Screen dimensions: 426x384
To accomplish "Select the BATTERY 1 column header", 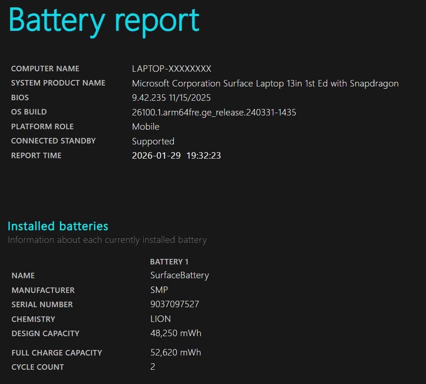I will tap(169, 261).
